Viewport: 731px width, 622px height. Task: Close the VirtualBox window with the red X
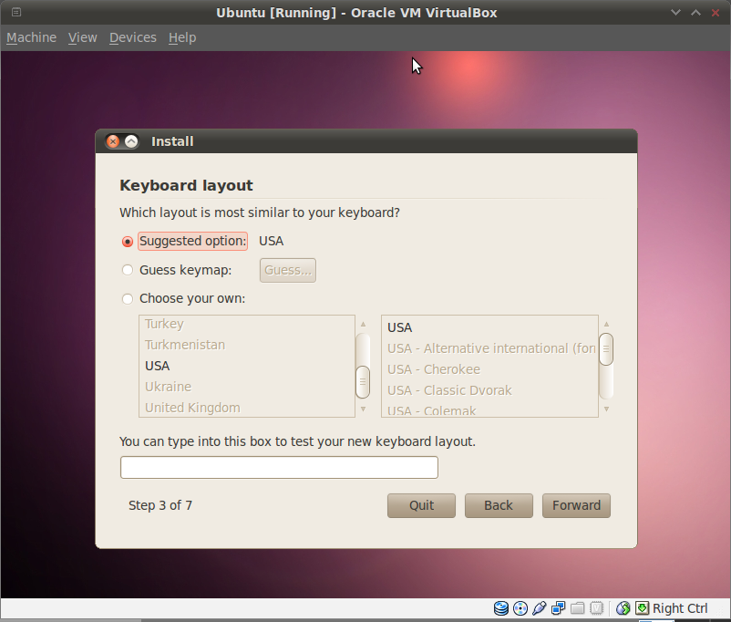pos(716,13)
